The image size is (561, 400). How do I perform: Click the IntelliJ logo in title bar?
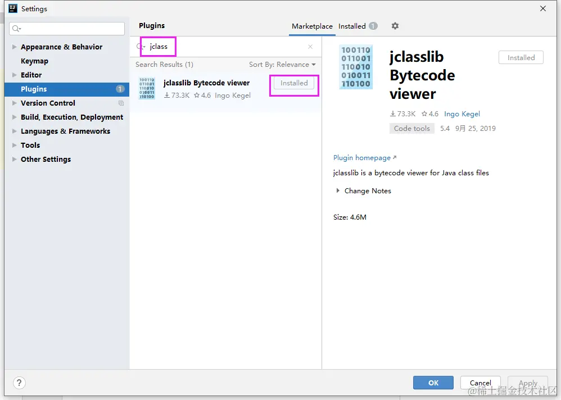13,8
